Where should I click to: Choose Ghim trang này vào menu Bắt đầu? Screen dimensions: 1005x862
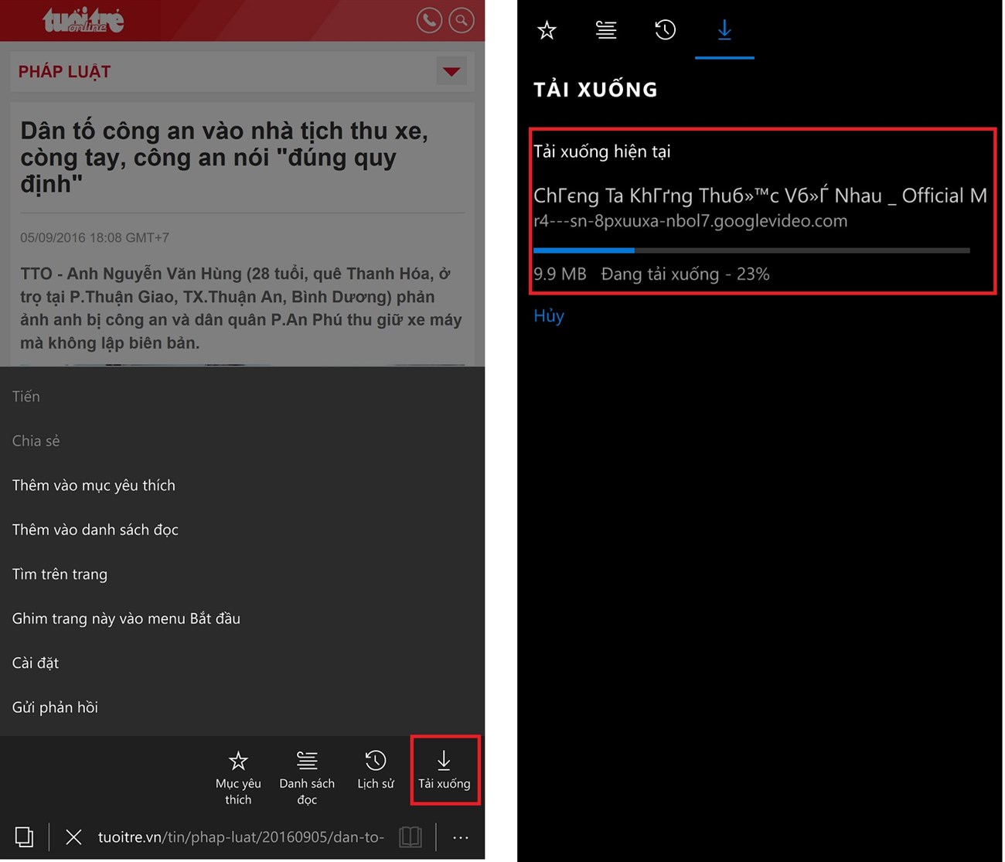126,618
